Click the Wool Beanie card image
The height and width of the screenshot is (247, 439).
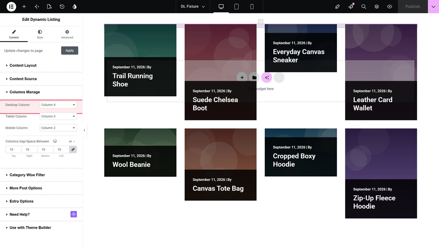[x=140, y=137]
